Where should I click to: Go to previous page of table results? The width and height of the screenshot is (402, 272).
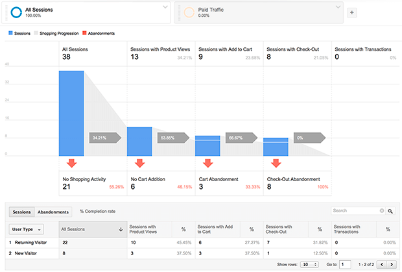coord(381,265)
